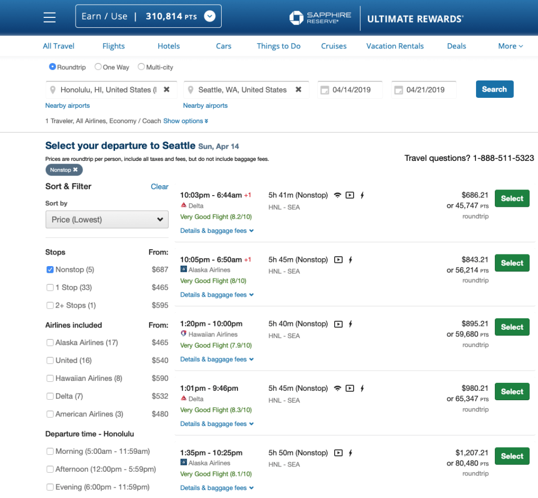The width and height of the screenshot is (538, 498).
Task: Check the Hawaiian Airlines (8) filter
Action: 50,378
